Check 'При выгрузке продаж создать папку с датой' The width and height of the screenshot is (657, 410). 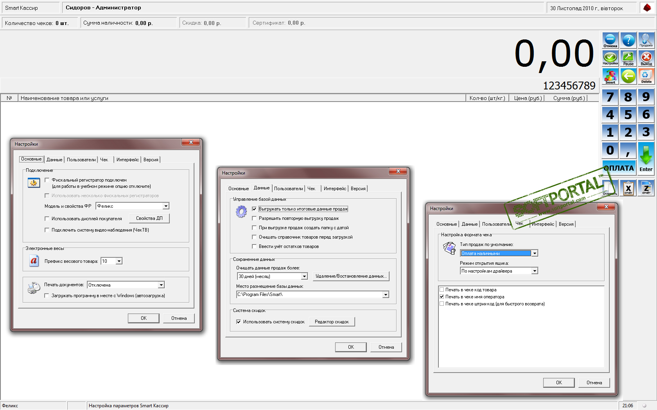255,228
